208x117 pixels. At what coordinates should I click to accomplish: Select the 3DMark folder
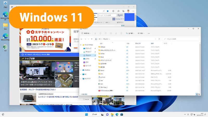coord(102,47)
